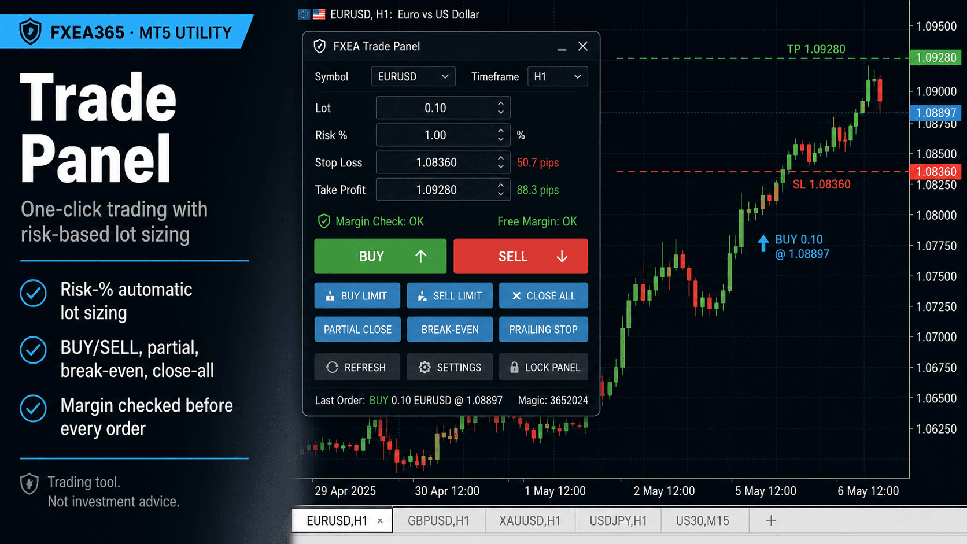This screenshot has width=967, height=544.
Task: Open the Timeframe dropdown showing H1
Action: [x=558, y=76]
